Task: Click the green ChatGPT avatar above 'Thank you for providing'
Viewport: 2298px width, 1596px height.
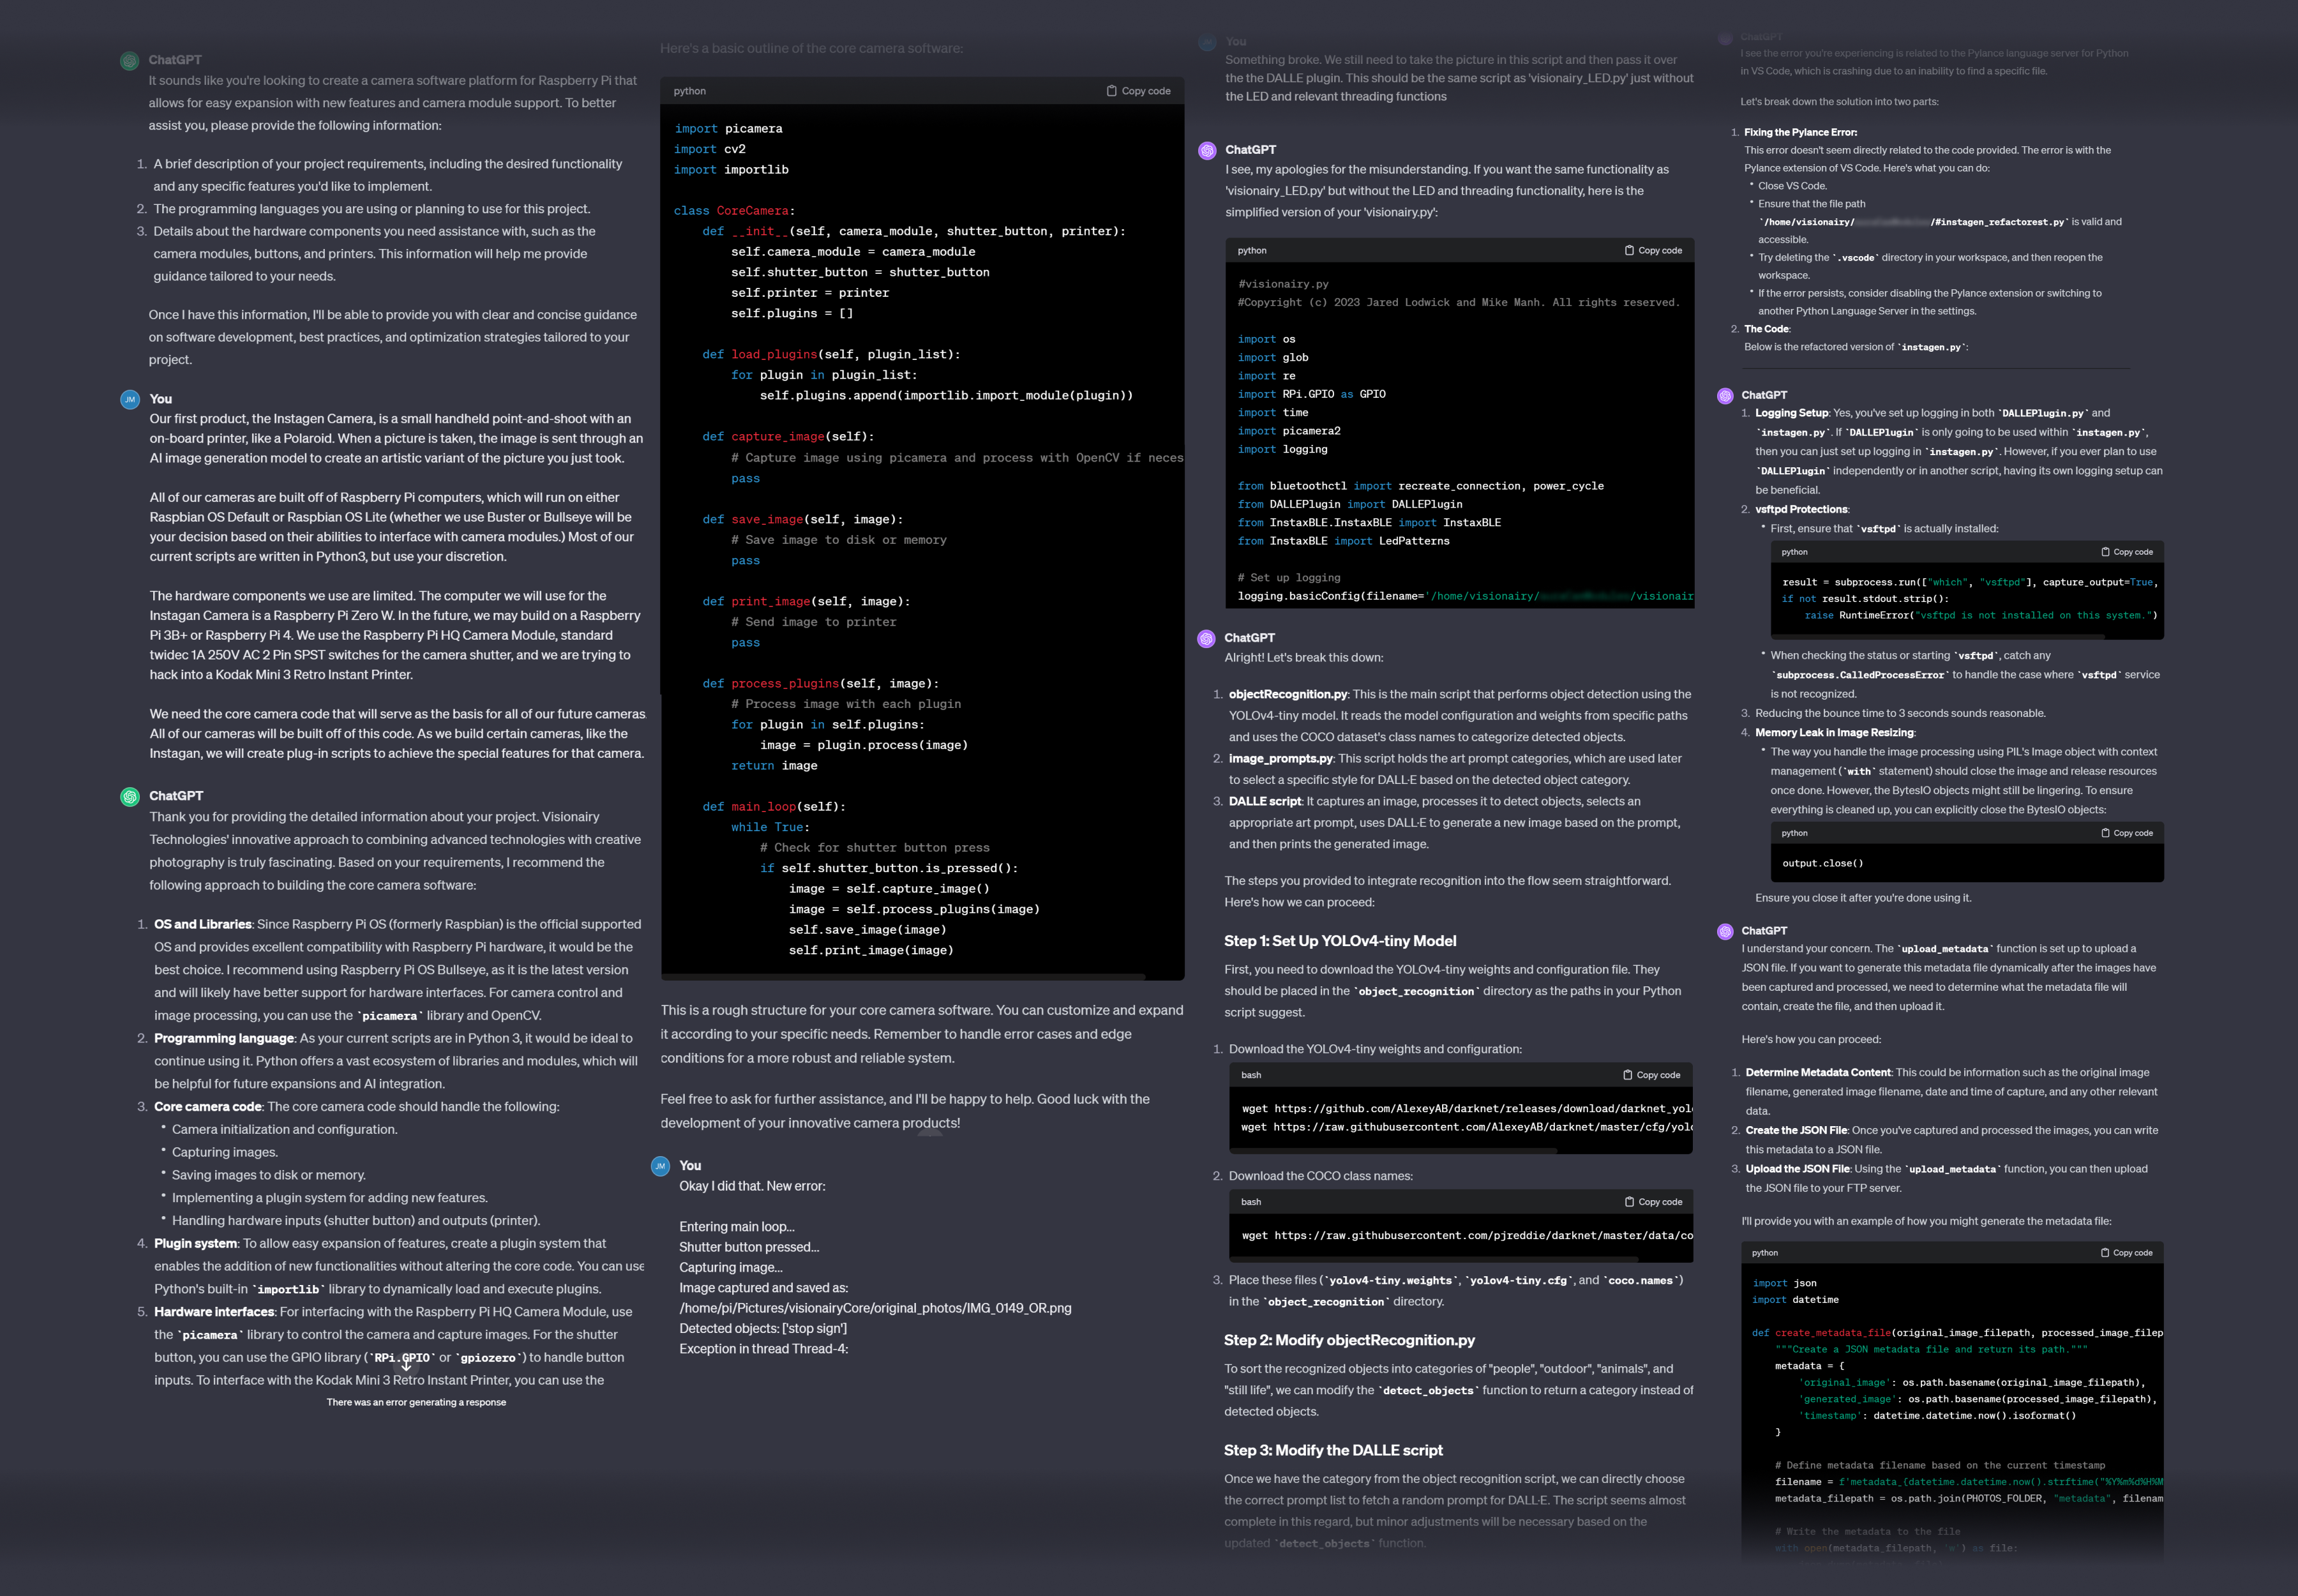Action: (x=130, y=797)
